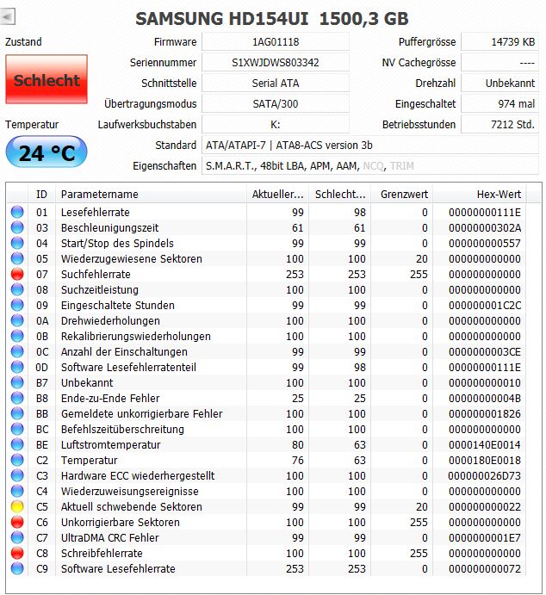Click the hex value 0000140E0014
The image size is (546, 595).
coord(485,444)
